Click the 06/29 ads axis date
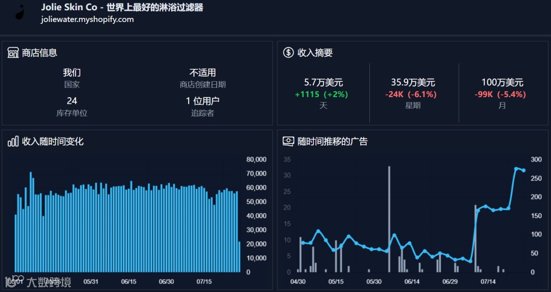Screen dimensions: 551x292 pyautogui.click(x=450, y=282)
